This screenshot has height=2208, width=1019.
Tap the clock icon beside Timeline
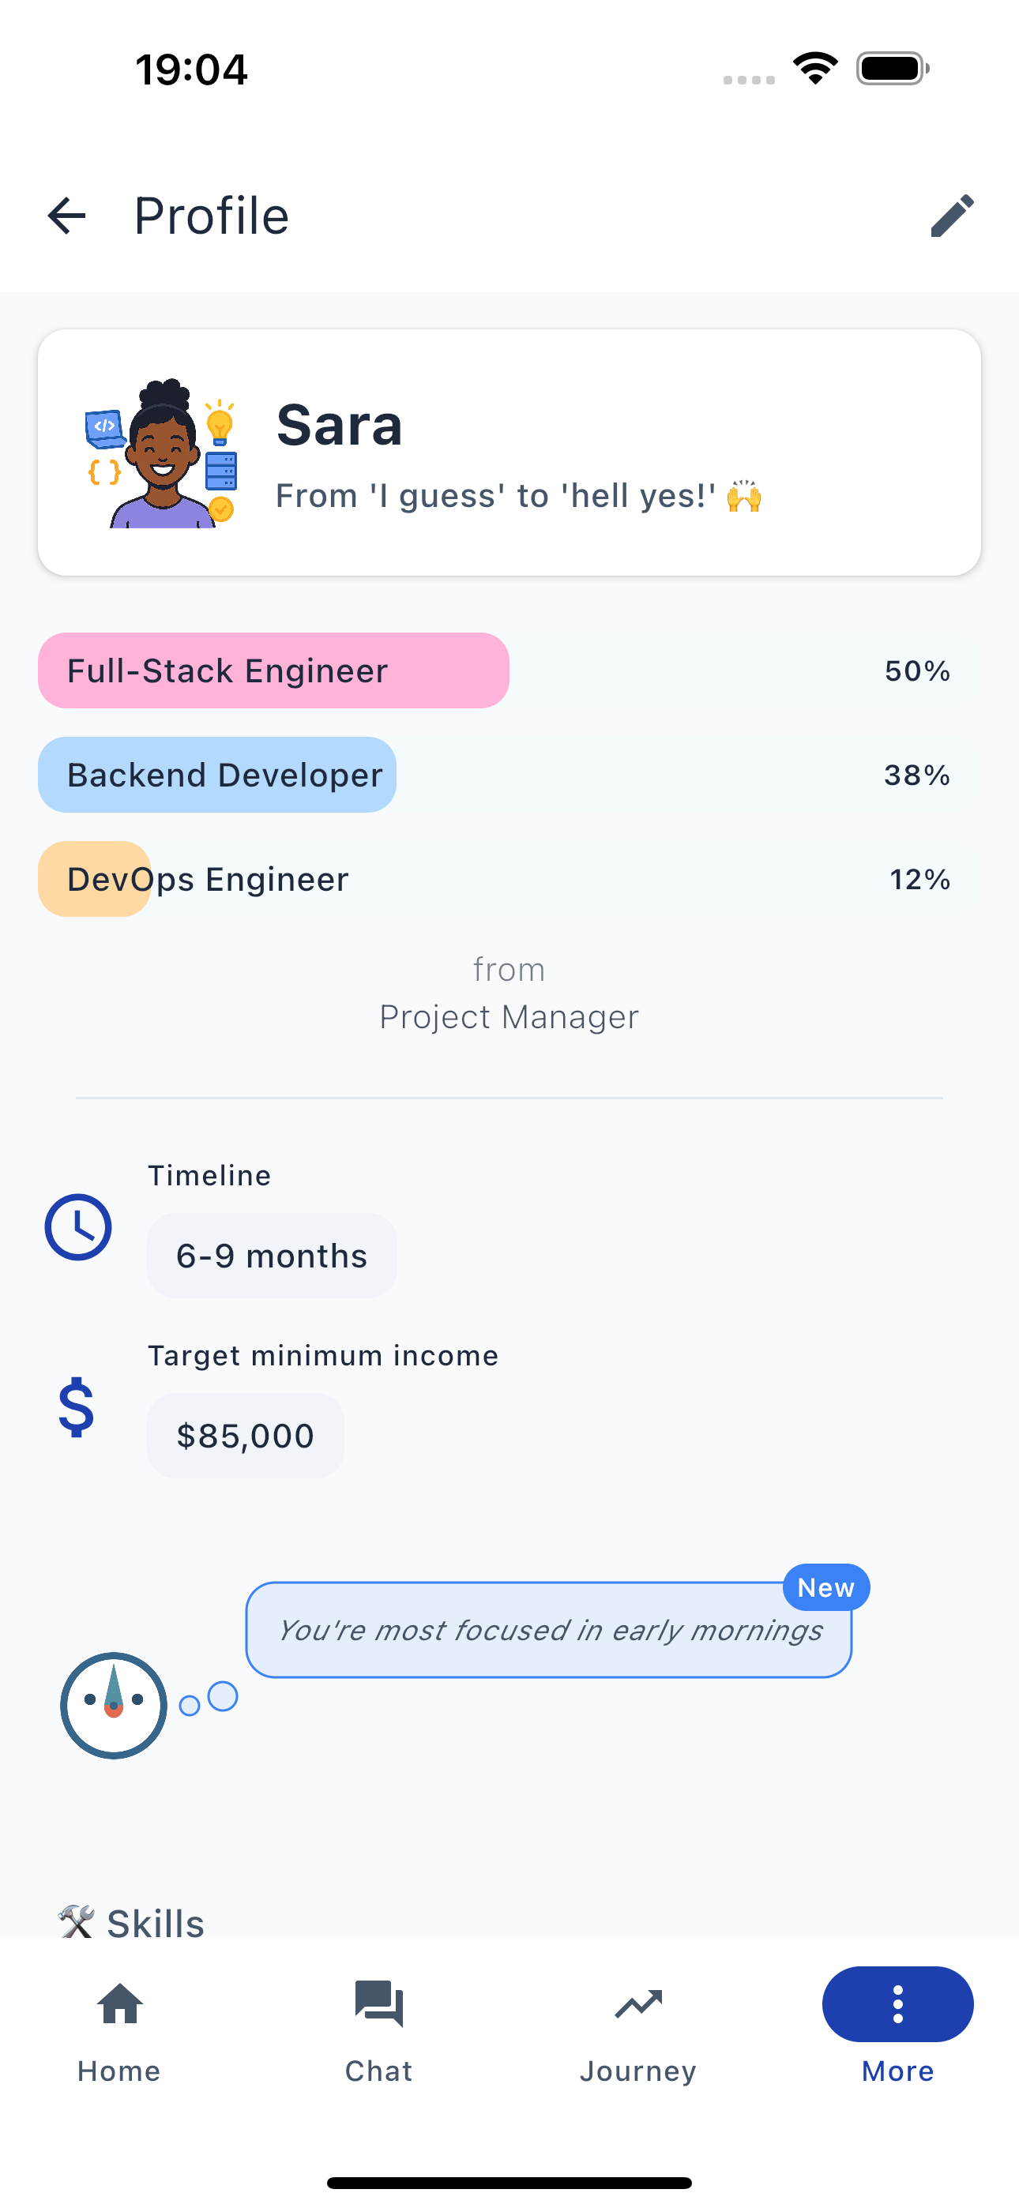78,1226
